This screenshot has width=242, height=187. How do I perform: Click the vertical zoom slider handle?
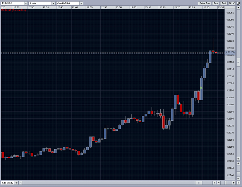click(x=238, y=173)
